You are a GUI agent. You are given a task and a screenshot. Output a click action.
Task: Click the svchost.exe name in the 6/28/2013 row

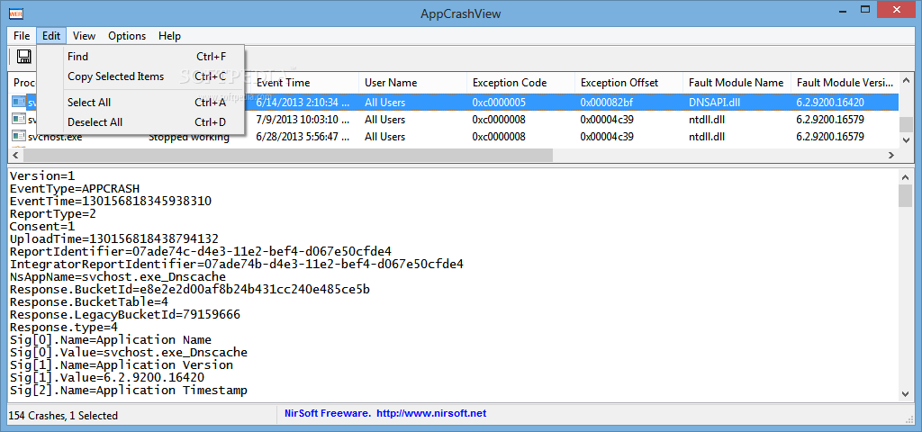pos(55,137)
